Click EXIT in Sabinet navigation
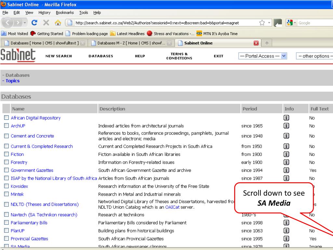This screenshot has width=333, height=250. point(219,56)
